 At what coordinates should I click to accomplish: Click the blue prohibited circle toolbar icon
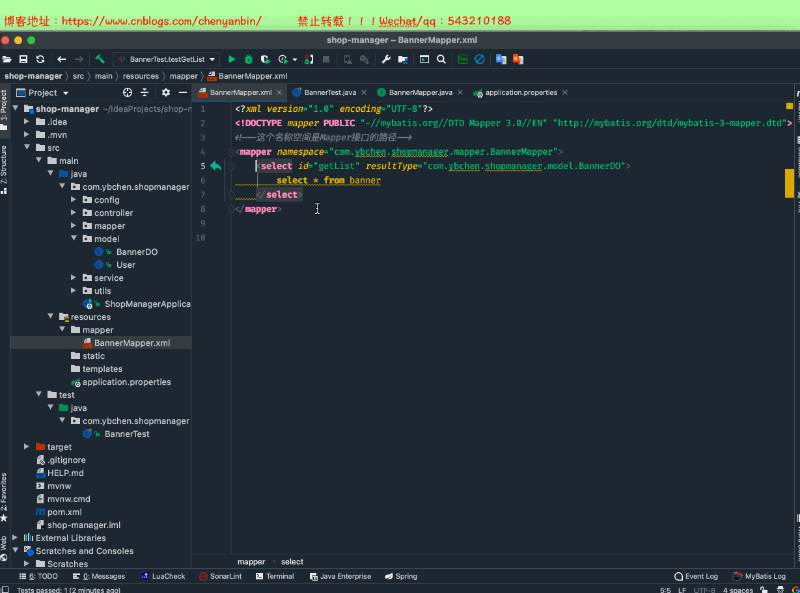point(480,59)
